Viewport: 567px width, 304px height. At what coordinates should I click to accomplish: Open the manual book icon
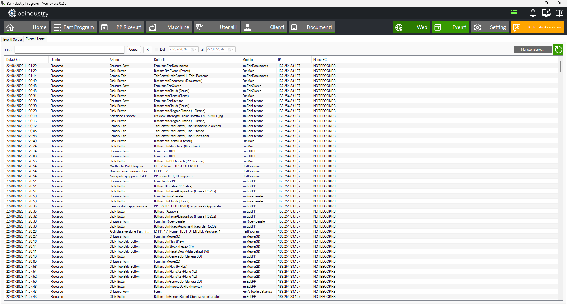click(x=559, y=13)
